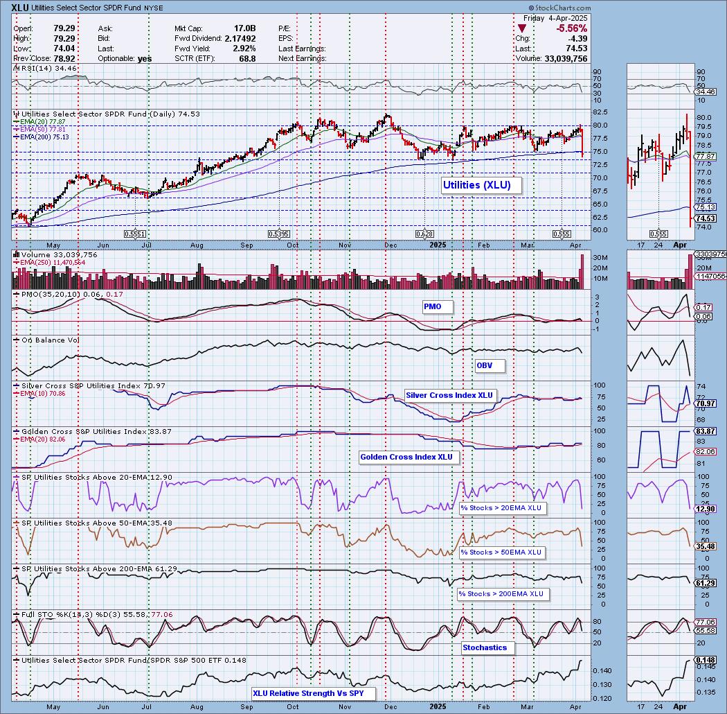Viewport: 727px width, 714px height.
Task: Click the header Volume value 33,039,756
Action: point(566,58)
